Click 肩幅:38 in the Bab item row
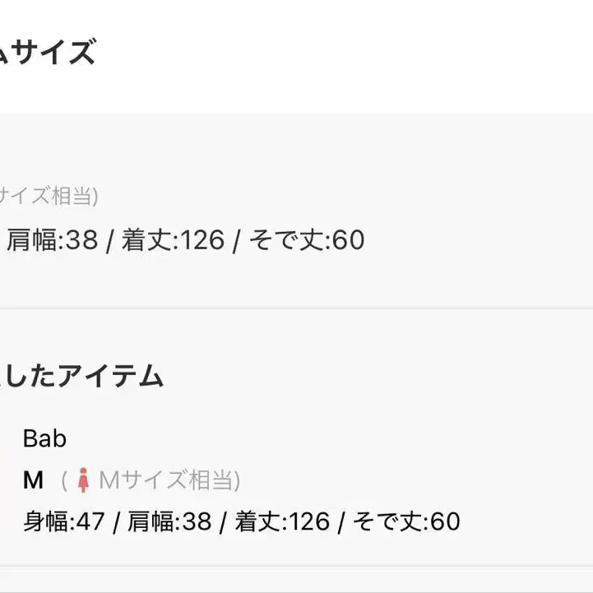 (169, 521)
